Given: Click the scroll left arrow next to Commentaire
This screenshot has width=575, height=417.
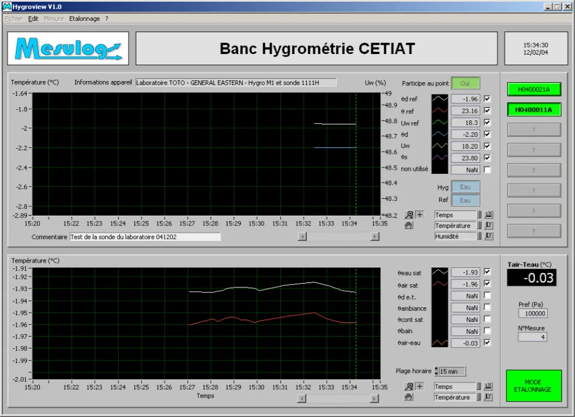Looking at the screenshot, I should 303,237.
